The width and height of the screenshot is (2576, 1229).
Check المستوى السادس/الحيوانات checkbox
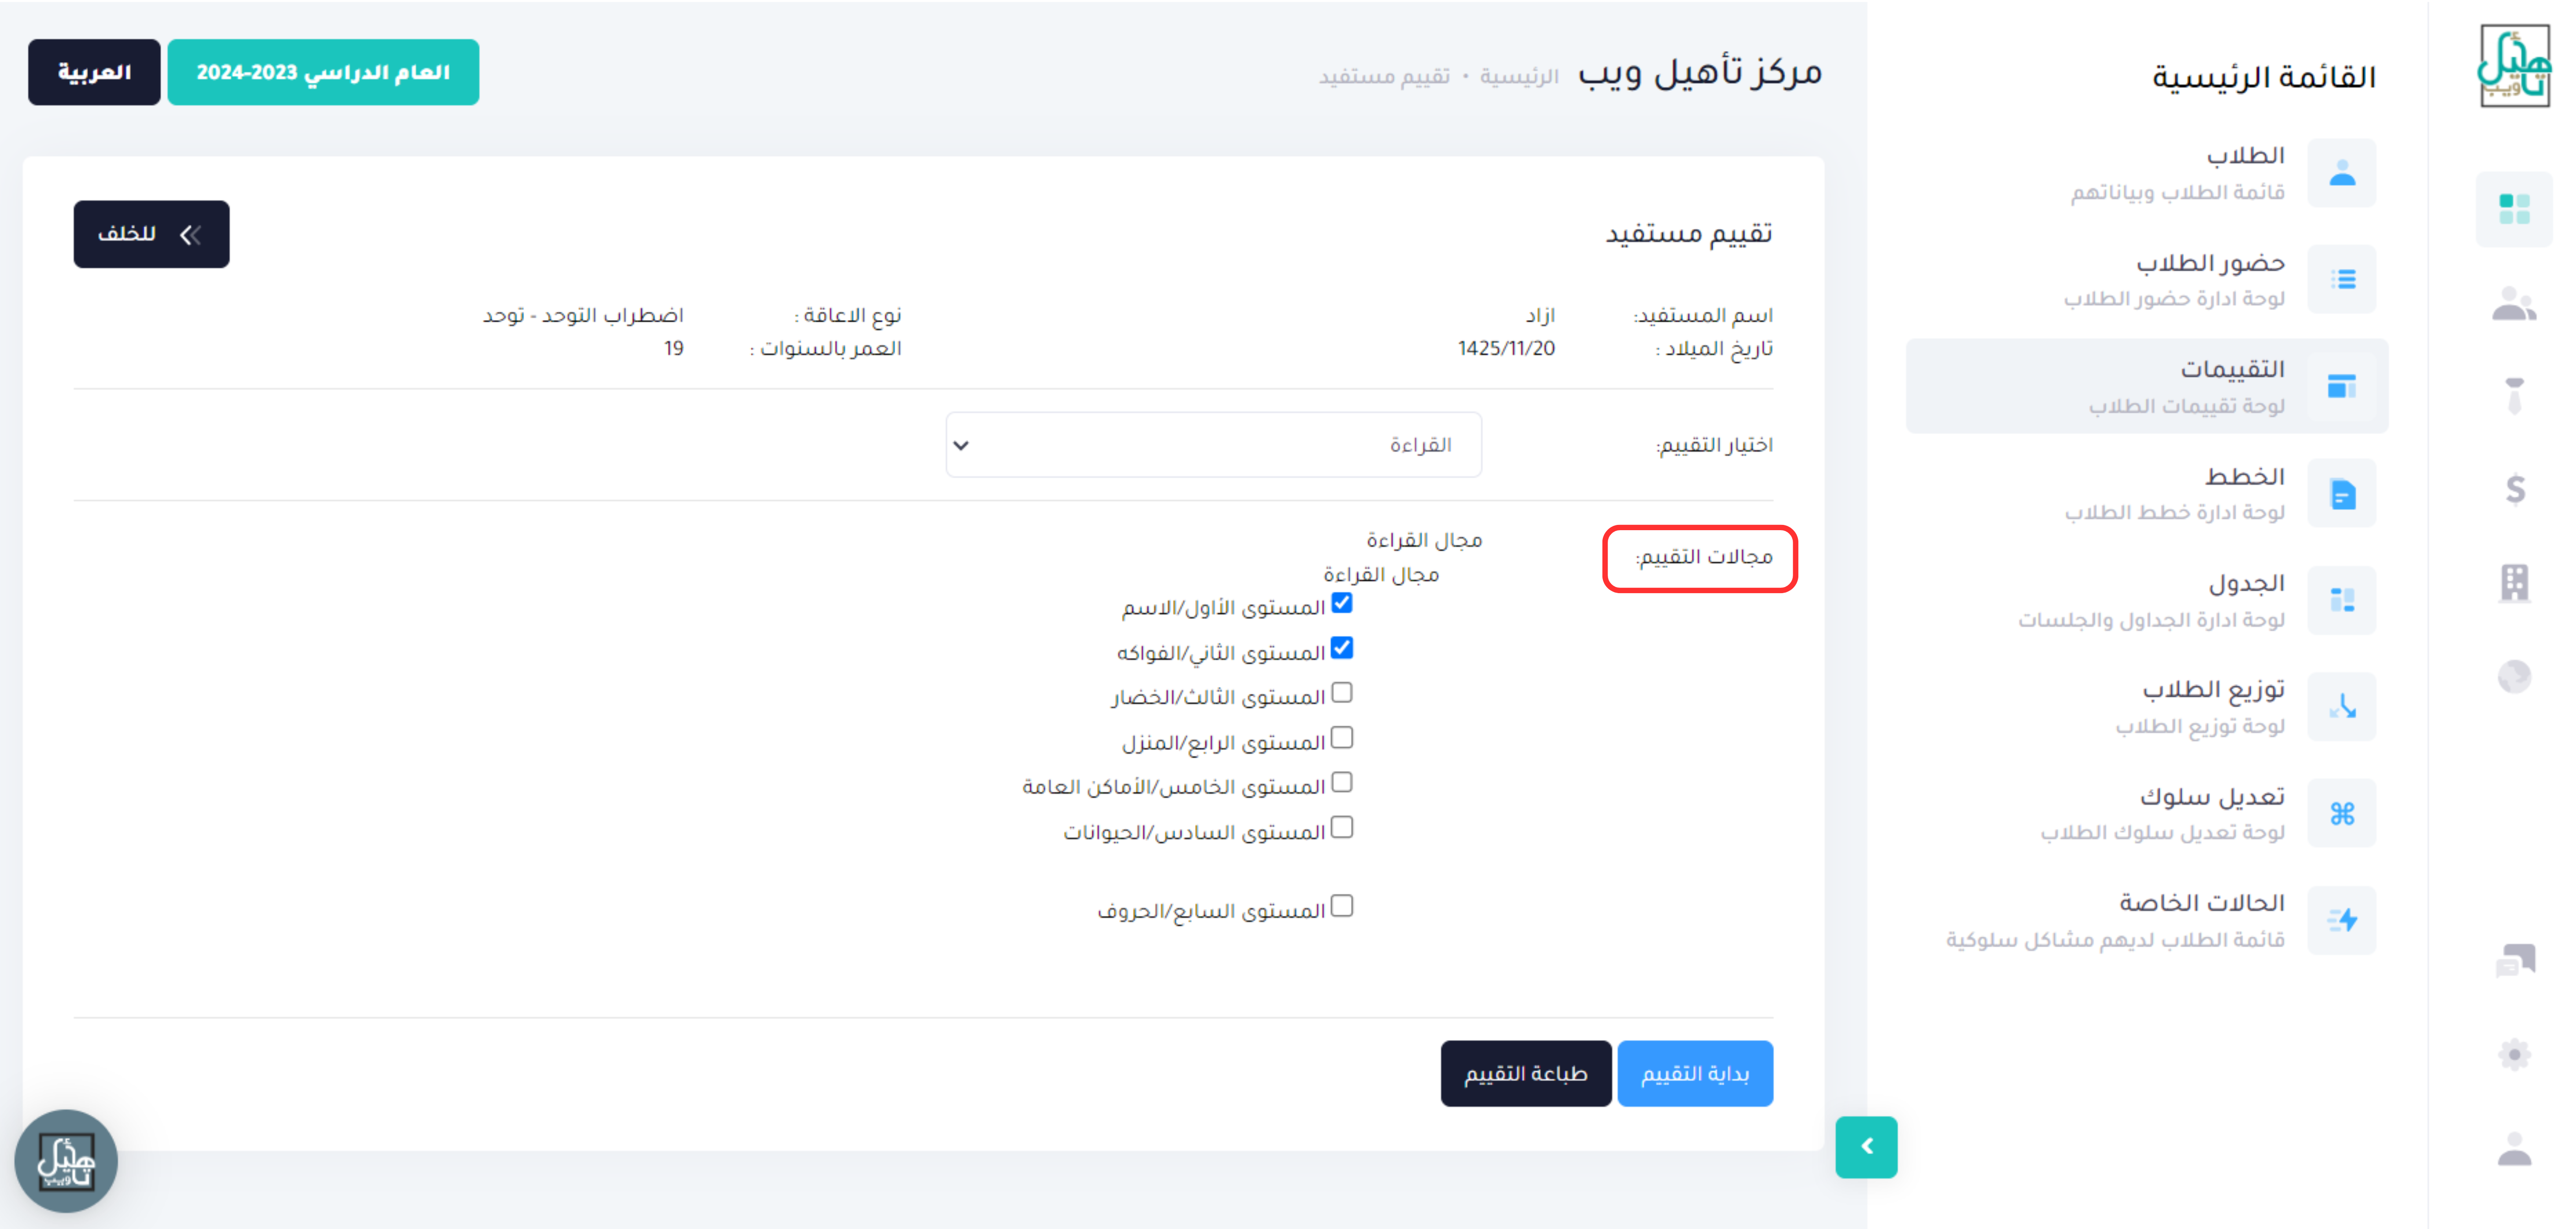click(1342, 828)
